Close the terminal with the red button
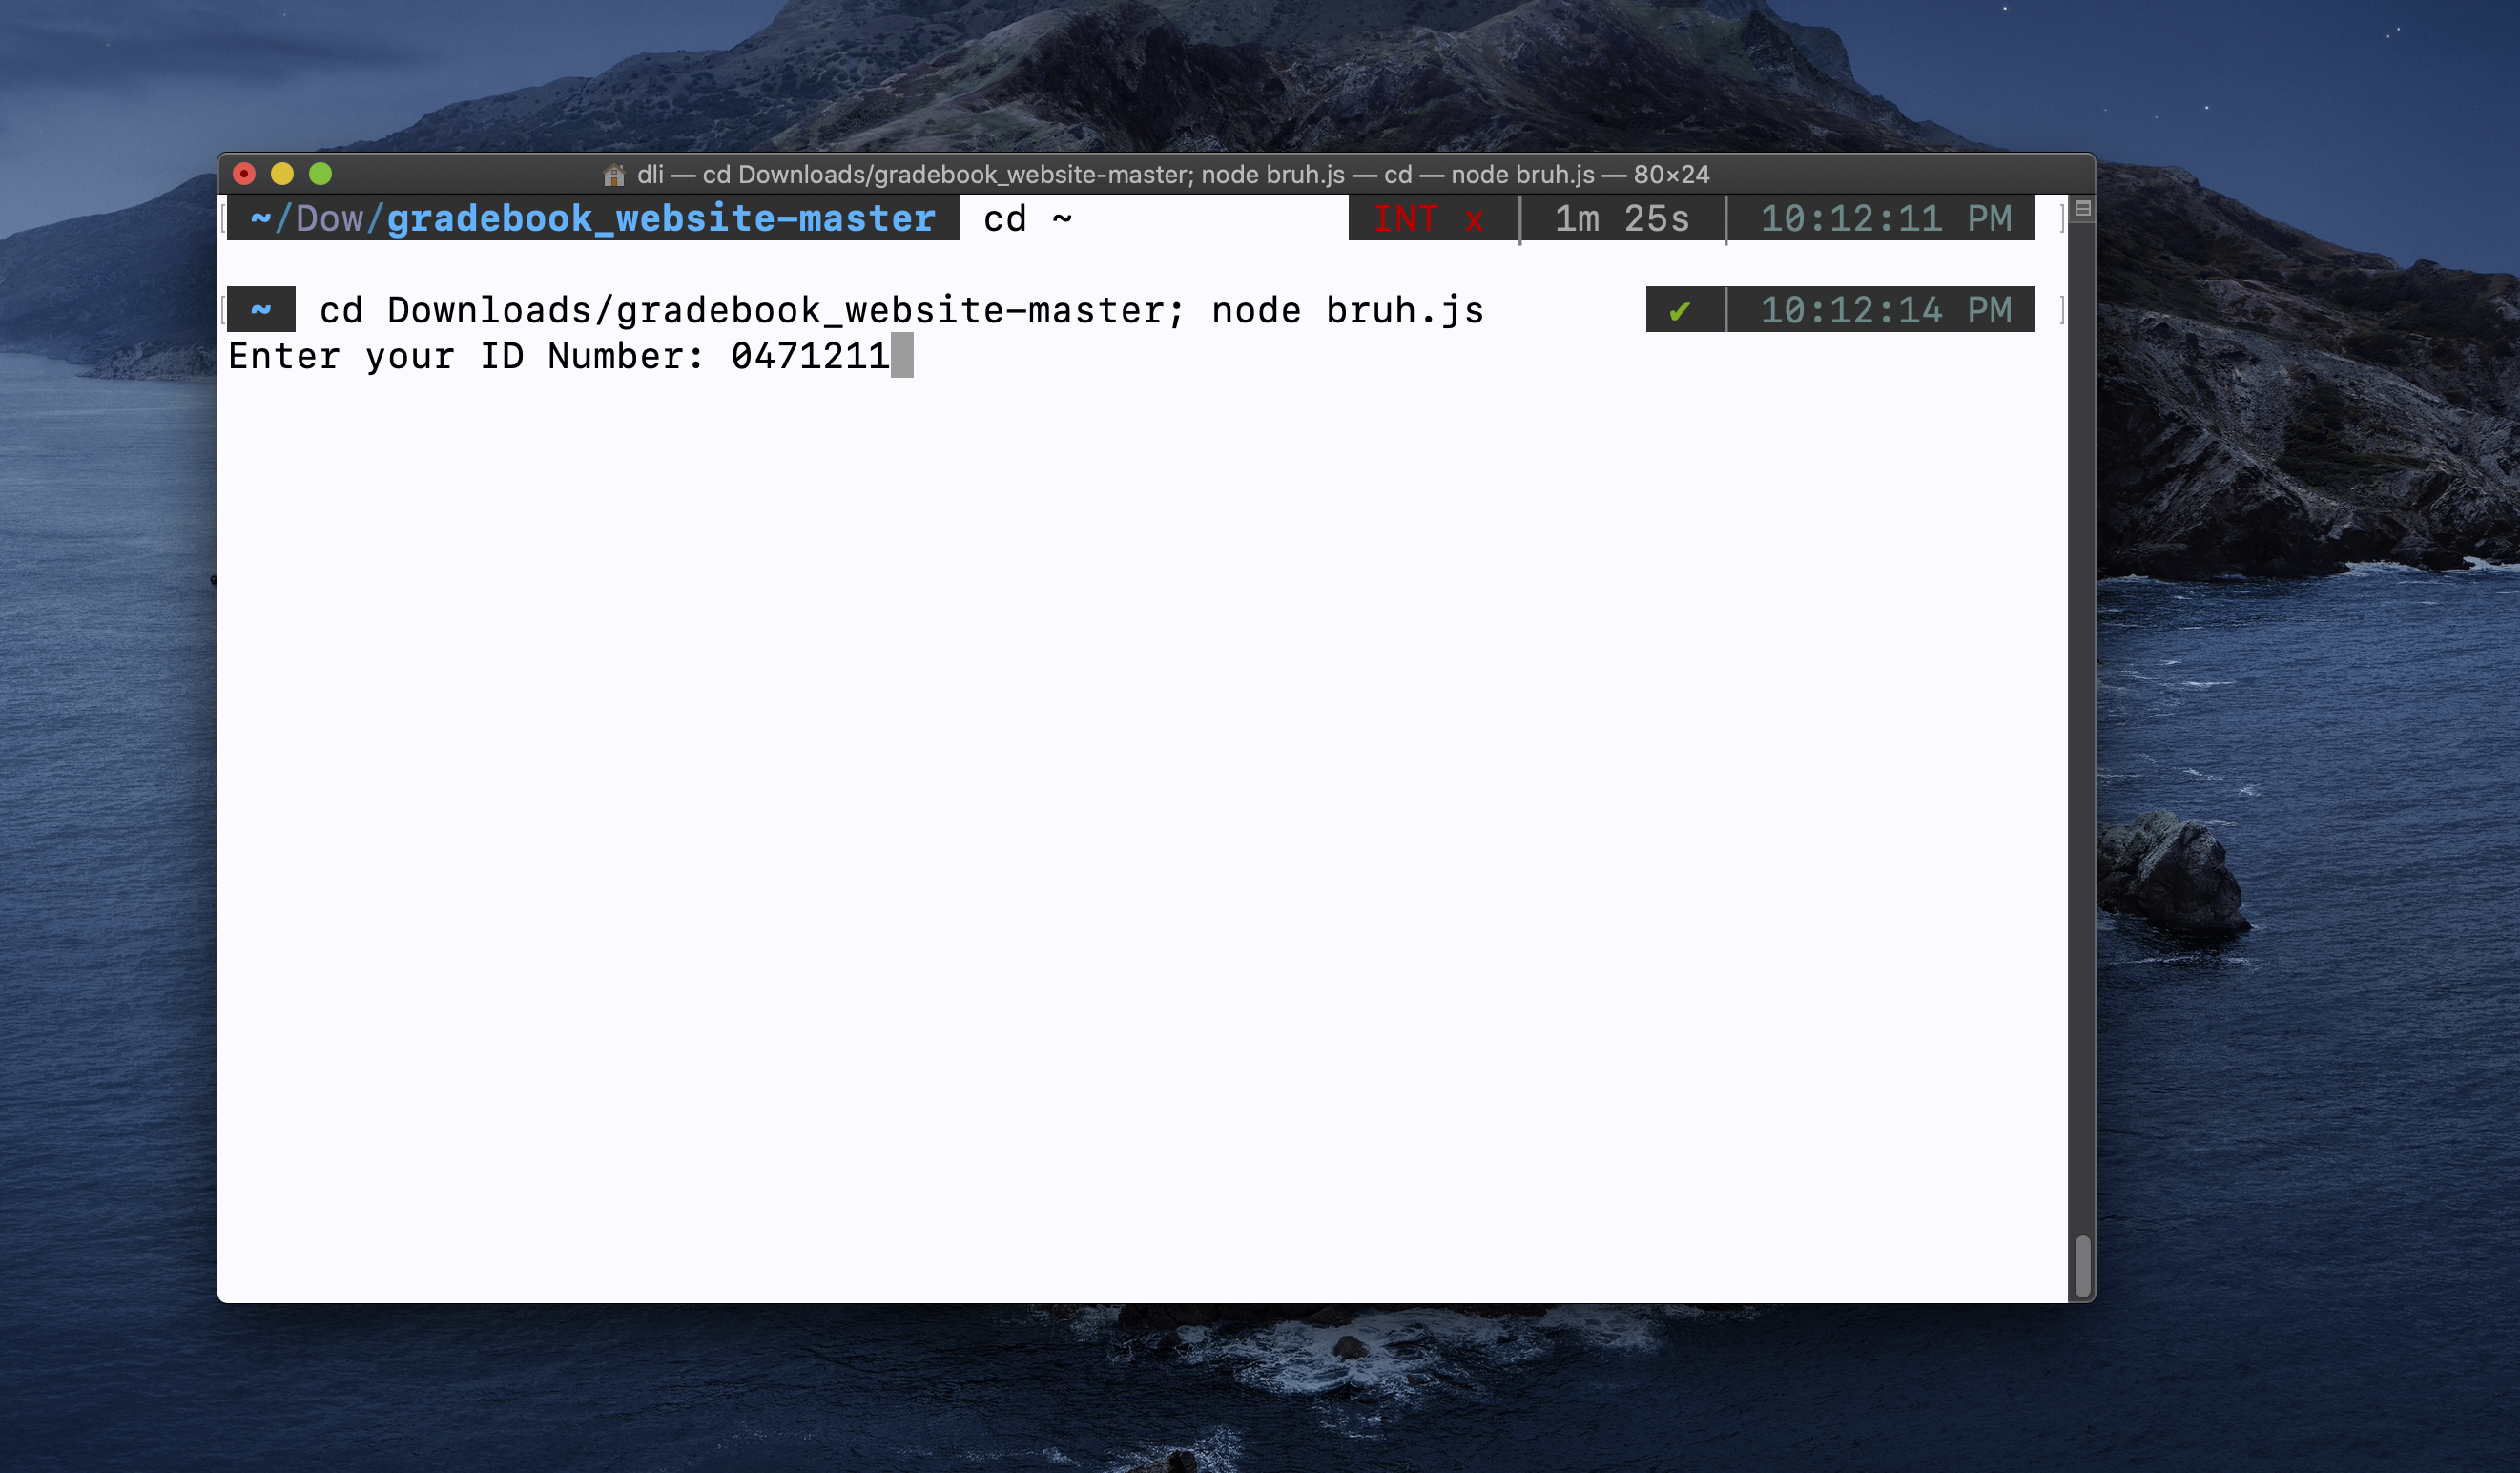Viewport: 2520px width, 1473px height. pyautogui.click(x=244, y=174)
